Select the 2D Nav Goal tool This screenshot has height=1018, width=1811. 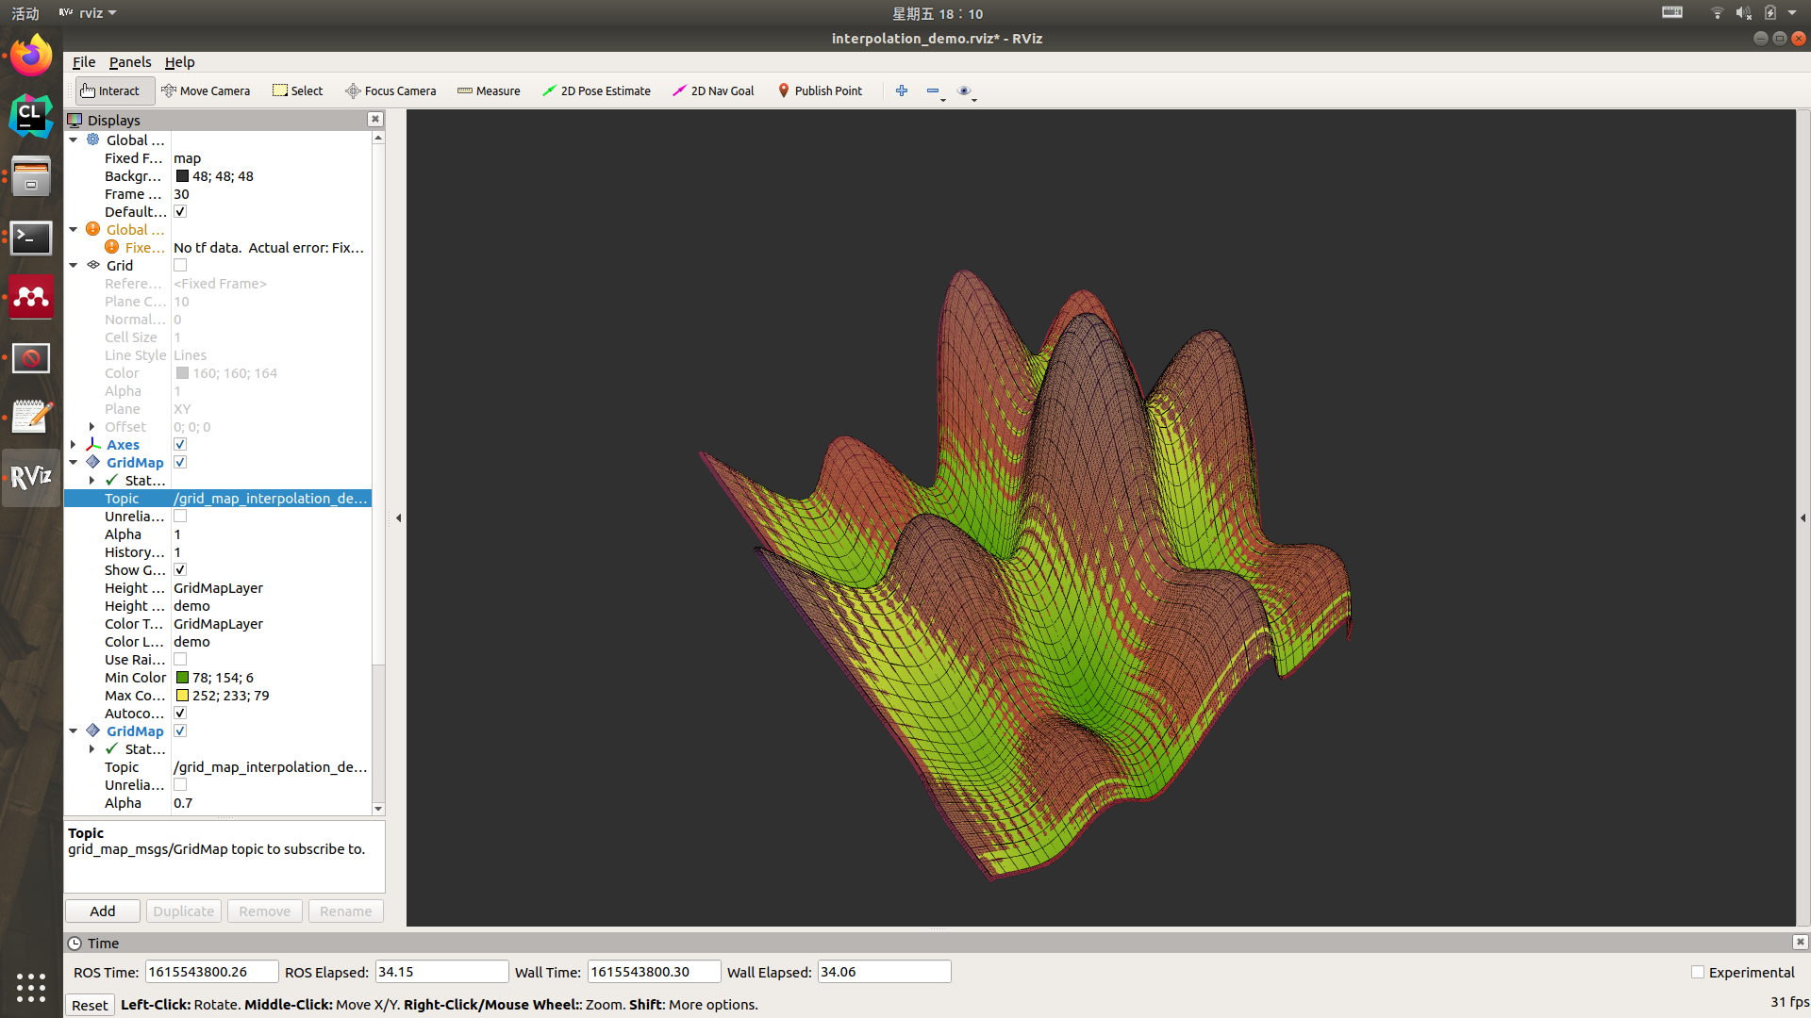[x=713, y=90]
